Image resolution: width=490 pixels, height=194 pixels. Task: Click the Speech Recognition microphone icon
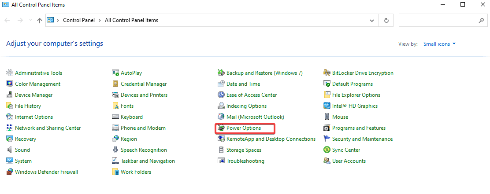[115, 150]
